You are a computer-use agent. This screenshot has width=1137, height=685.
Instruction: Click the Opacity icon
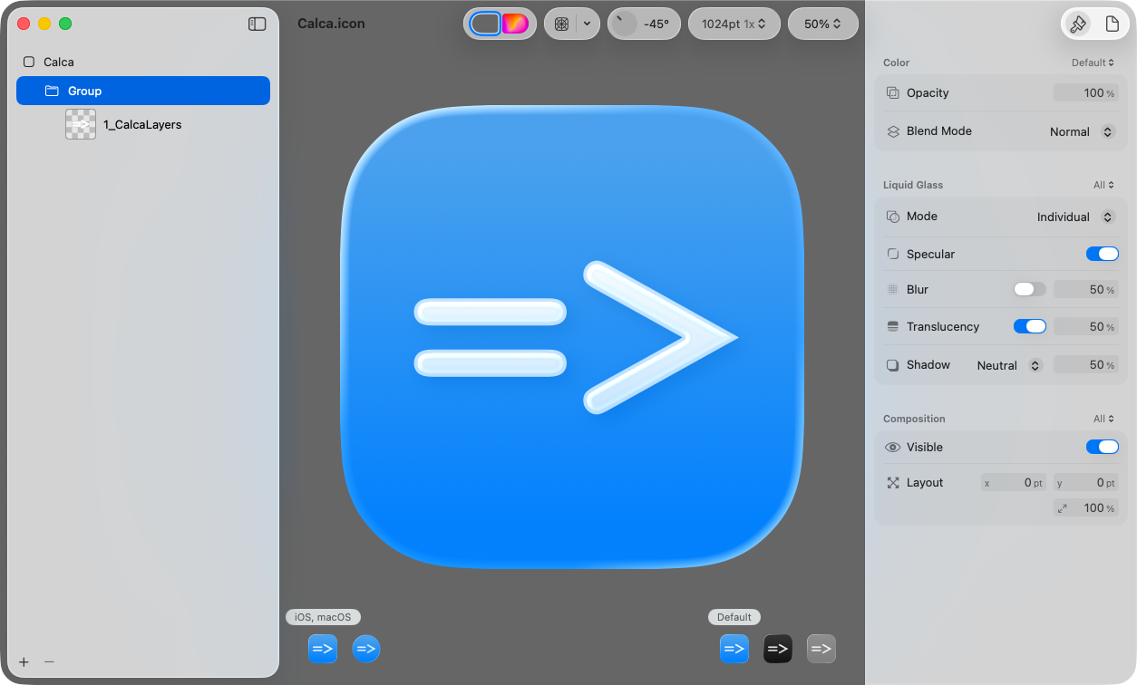point(893,92)
